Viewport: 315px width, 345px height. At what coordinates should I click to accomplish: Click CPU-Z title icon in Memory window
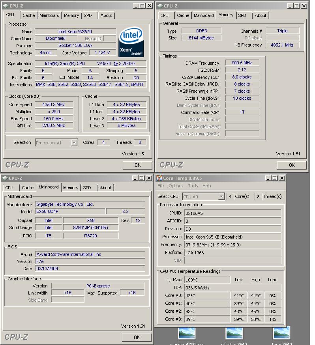point(159,6)
